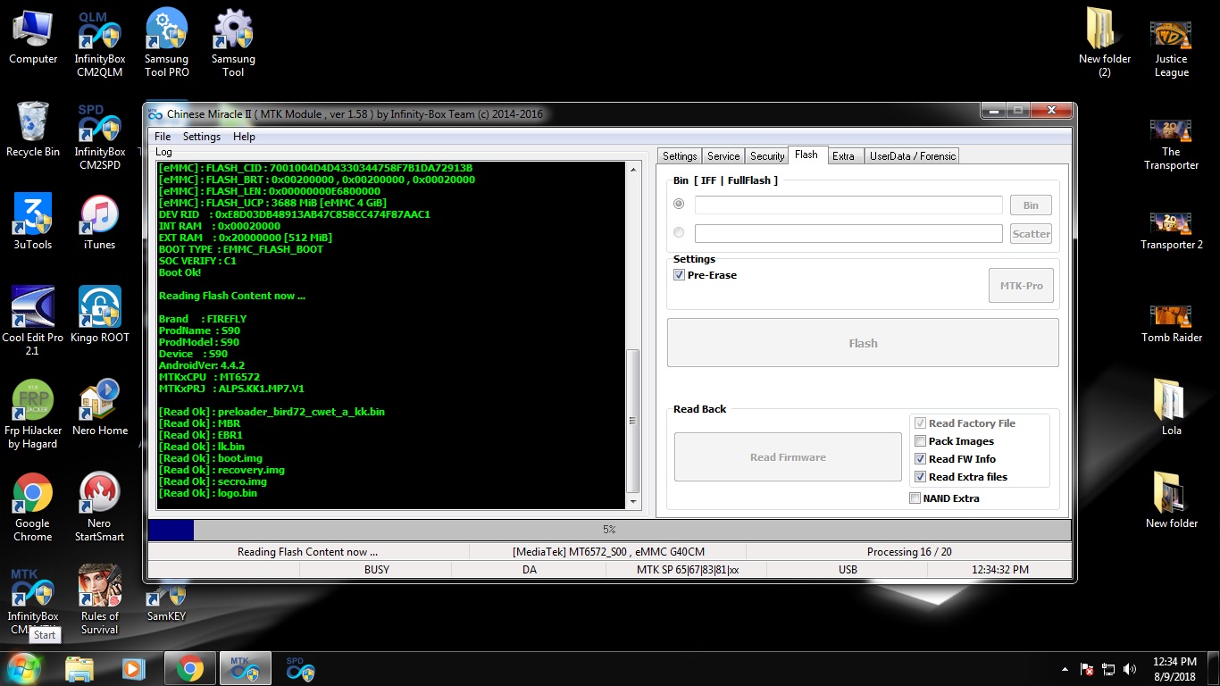Click the MTK-Pro button
This screenshot has height=686, width=1220.
(x=1021, y=286)
